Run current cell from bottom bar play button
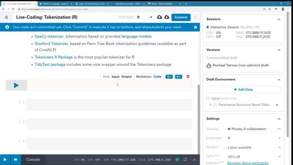 click(x=5, y=159)
